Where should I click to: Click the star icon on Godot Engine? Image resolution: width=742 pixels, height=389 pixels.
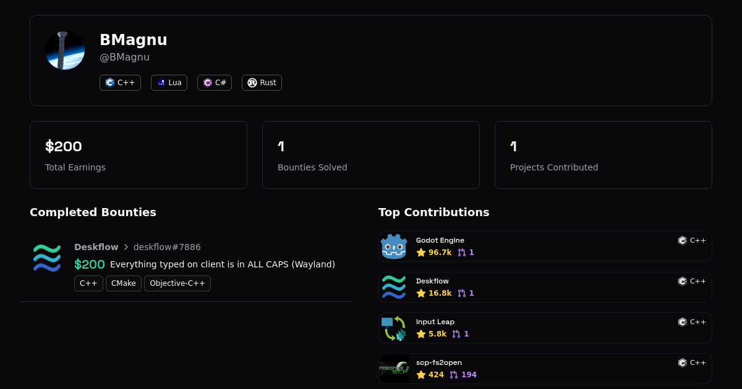[421, 253]
